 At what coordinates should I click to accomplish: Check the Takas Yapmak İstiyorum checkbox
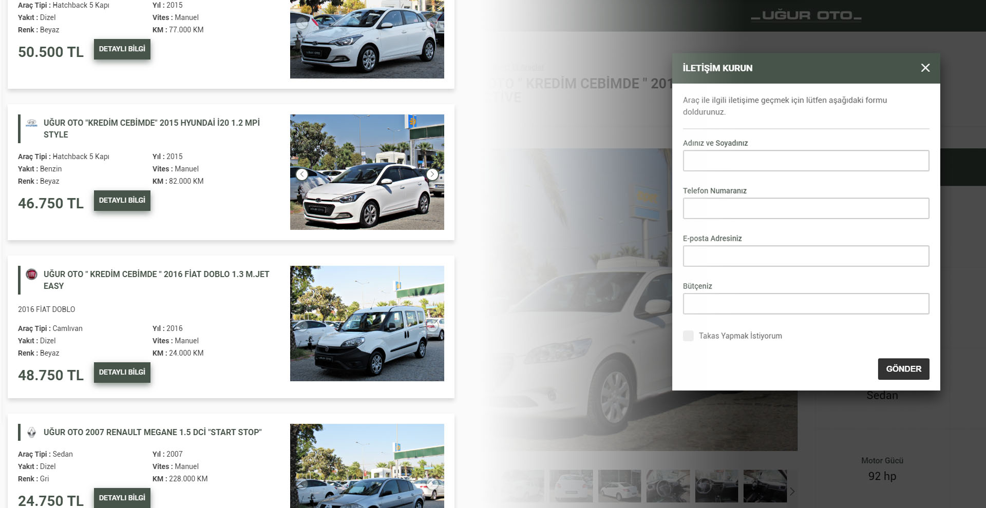tap(688, 336)
